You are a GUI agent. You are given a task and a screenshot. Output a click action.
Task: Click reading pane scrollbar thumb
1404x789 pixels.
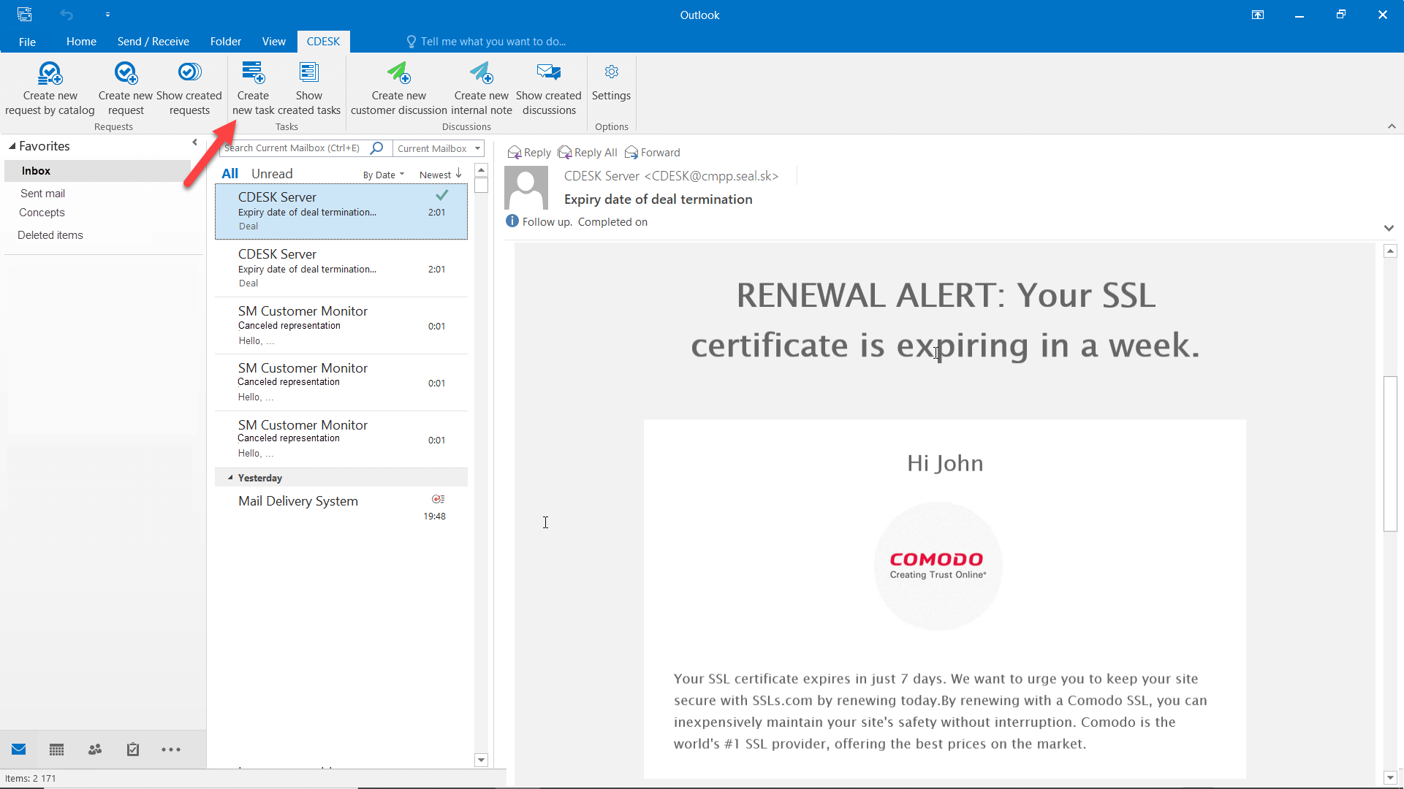coord(1390,454)
